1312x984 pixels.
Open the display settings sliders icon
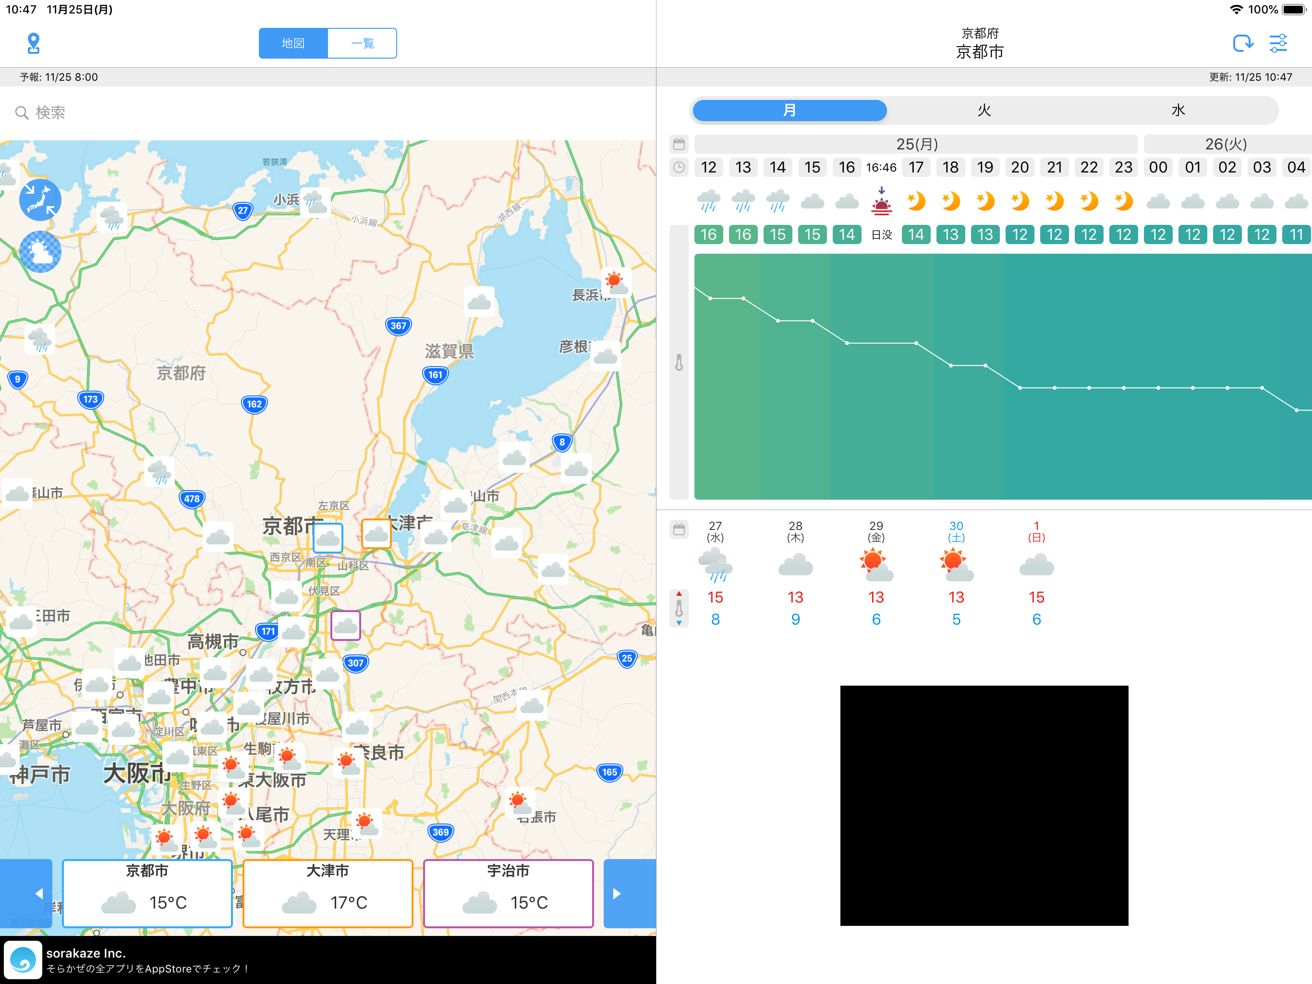click(x=1277, y=43)
